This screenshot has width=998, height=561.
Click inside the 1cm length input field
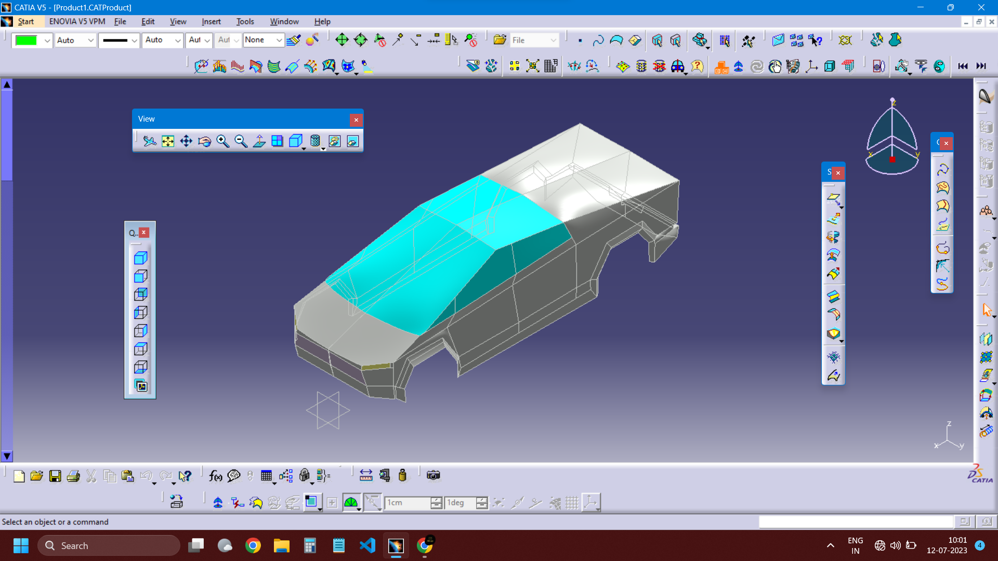pyautogui.click(x=408, y=502)
